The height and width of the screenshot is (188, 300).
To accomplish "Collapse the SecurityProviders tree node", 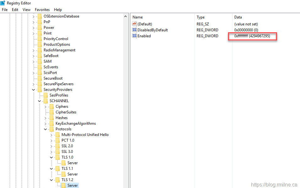I will (x=34, y=90).
